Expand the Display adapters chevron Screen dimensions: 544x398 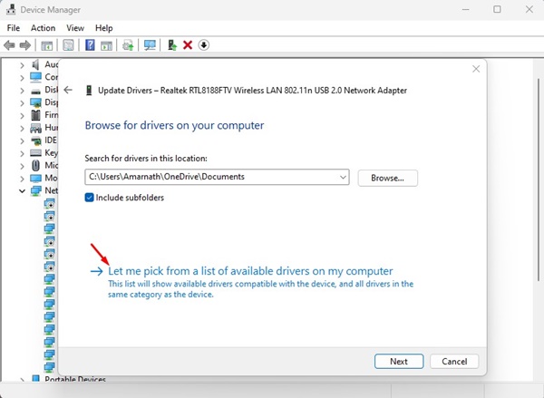tap(22, 103)
